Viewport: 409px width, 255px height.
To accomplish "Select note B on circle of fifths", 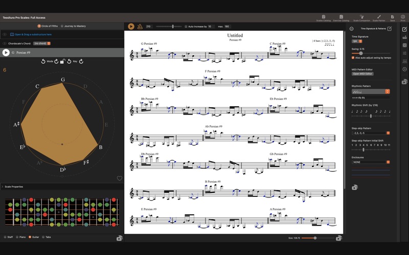I will click(101, 147).
